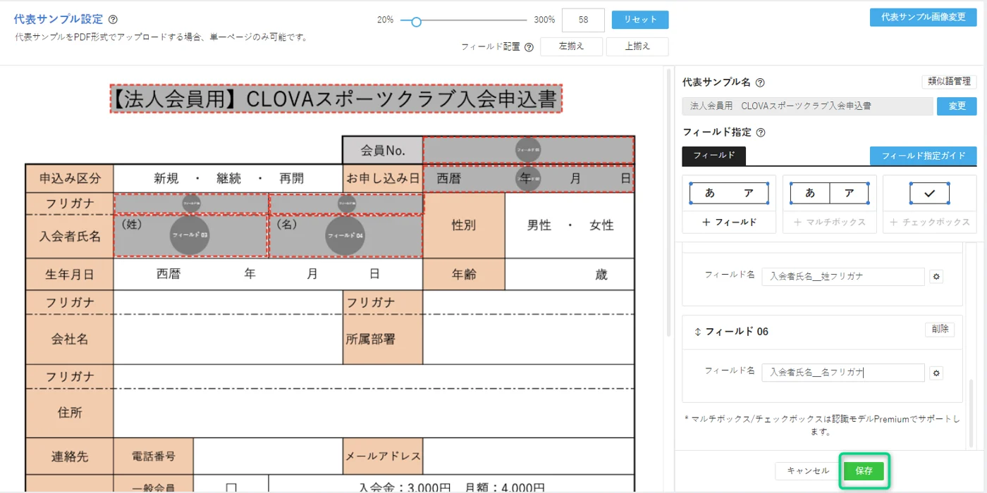Click help icon next to フィールド指定
This screenshot has height=493, width=987.
click(761, 132)
